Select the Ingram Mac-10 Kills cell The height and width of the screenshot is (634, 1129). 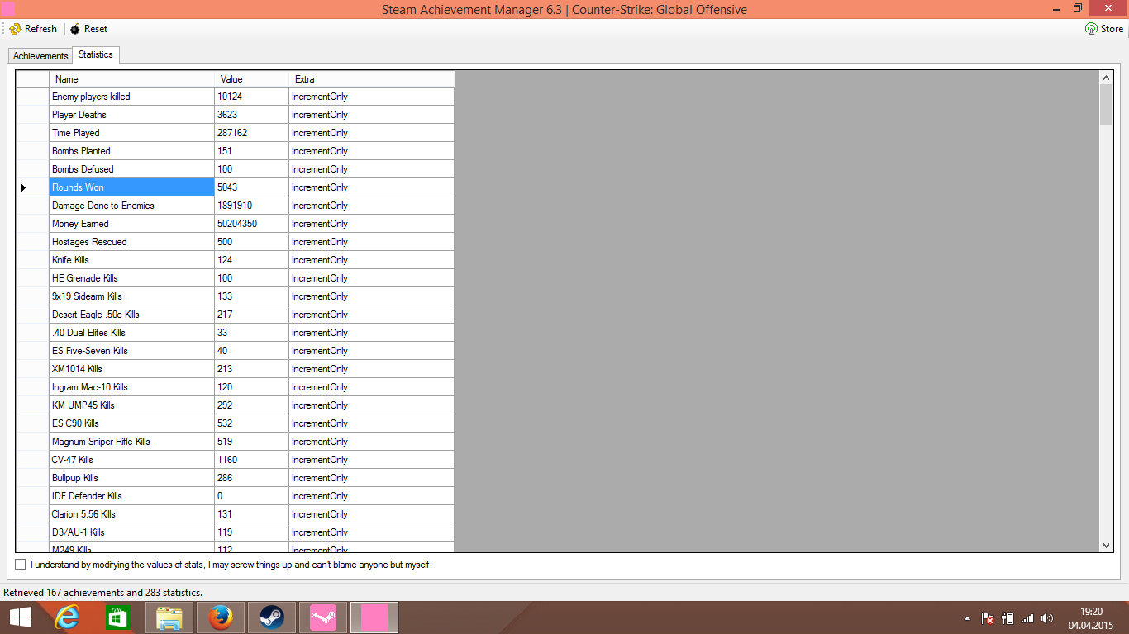coord(132,387)
